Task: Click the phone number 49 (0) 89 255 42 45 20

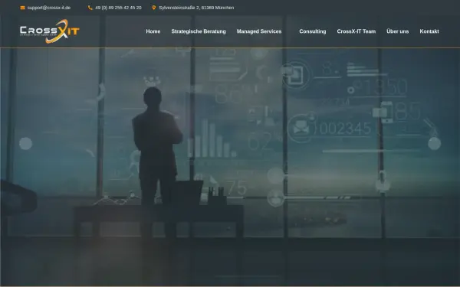Action: (x=118, y=8)
